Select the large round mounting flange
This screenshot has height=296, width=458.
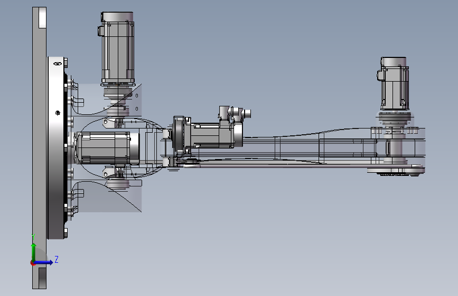pos(57,148)
